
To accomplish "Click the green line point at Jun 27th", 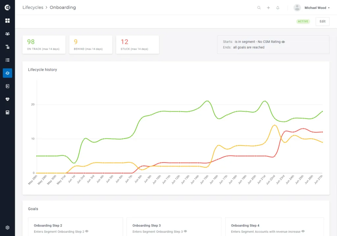I will point(323,111).
